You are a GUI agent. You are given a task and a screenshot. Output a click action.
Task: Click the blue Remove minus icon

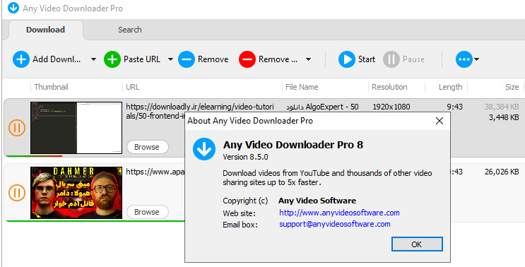[x=187, y=59]
